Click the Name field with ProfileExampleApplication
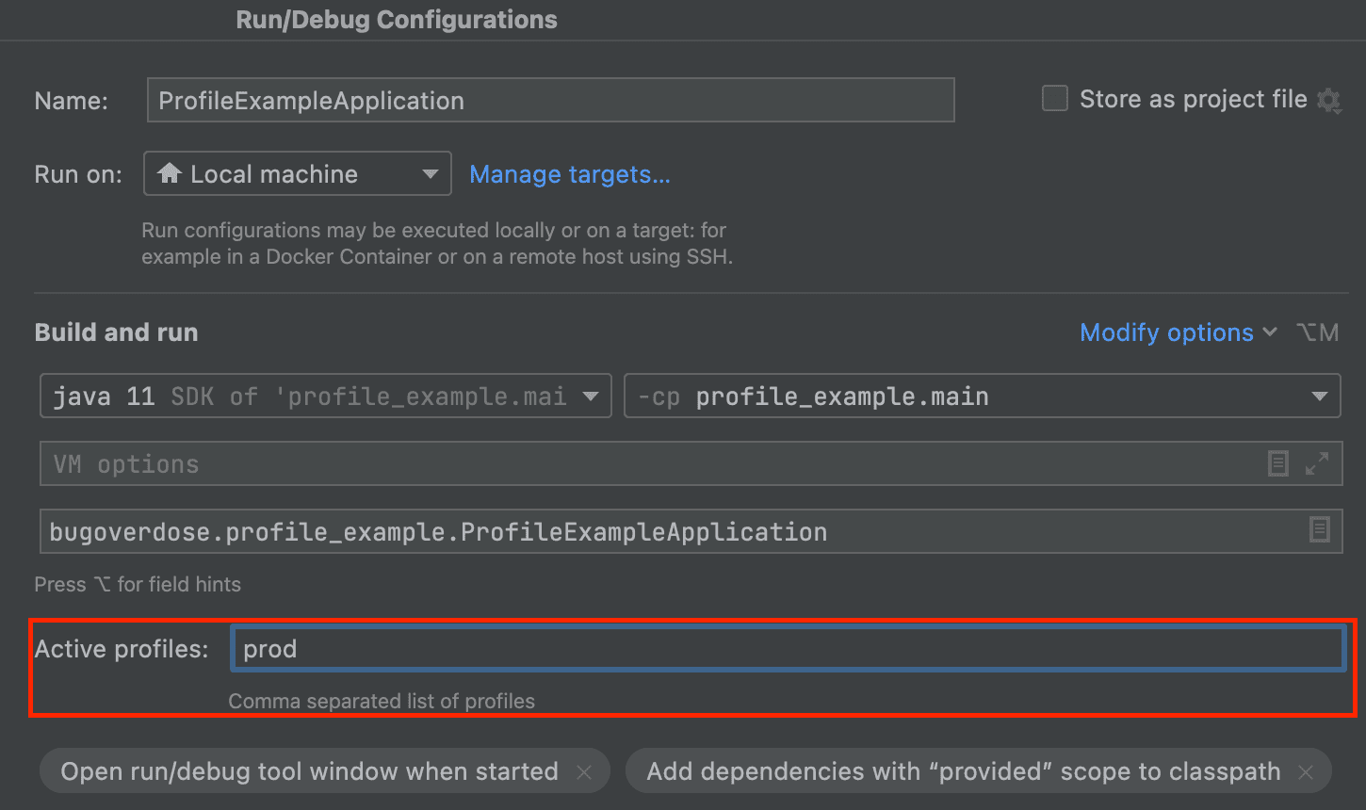Image resolution: width=1366 pixels, height=810 pixels. tap(551, 100)
